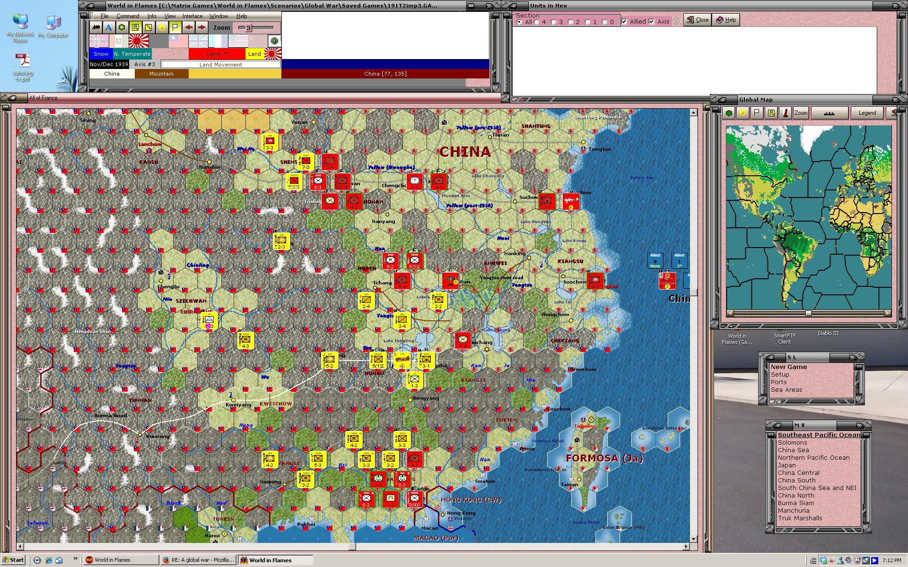Image resolution: width=908 pixels, height=567 pixels.
Task: Click the Global Map horizontal scrollbar thumb
Action: pos(808,313)
